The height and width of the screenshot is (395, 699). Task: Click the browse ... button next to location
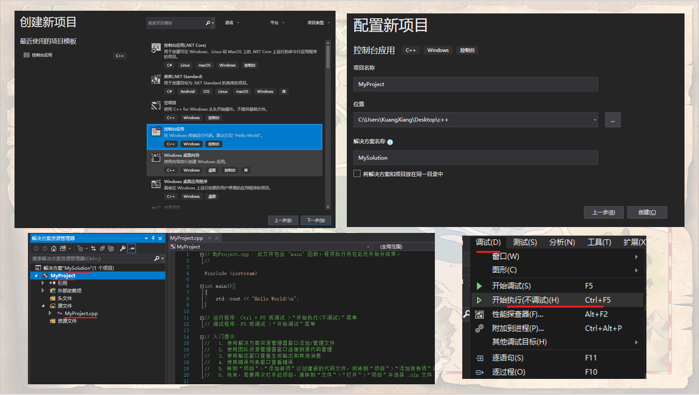613,120
